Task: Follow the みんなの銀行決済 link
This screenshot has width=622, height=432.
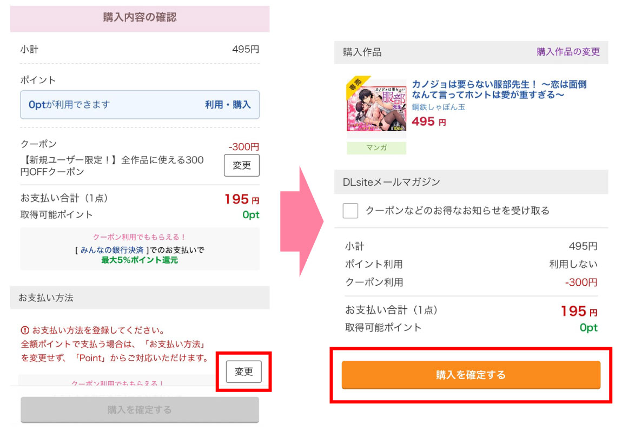Action: coord(113,251)
